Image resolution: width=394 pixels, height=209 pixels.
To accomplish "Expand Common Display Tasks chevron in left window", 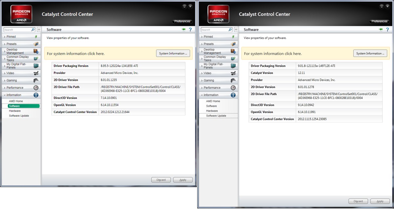I will (5, 58).
